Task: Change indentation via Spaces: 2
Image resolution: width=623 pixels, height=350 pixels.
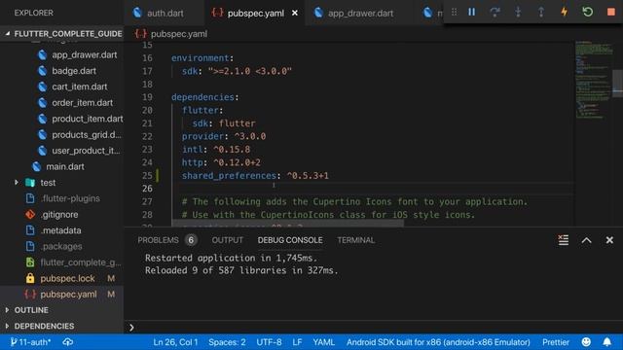Action: (x=227, y=342)
